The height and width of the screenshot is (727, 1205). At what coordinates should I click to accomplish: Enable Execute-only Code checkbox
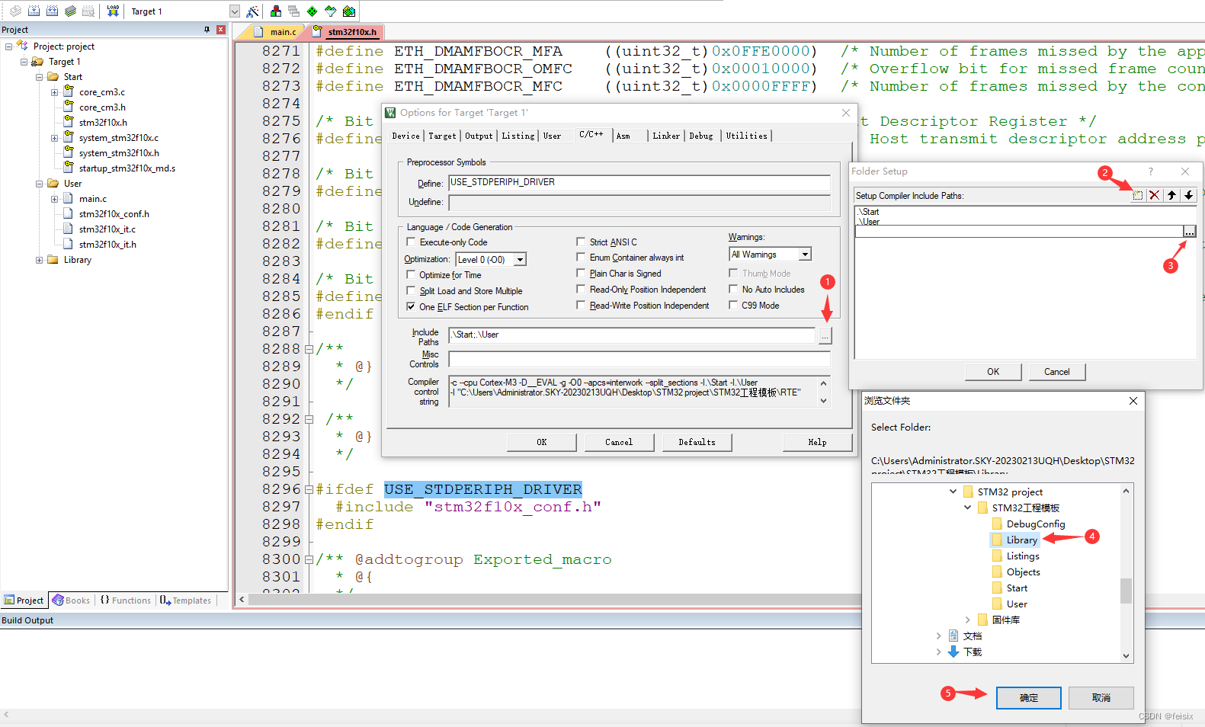coord(412,242)
